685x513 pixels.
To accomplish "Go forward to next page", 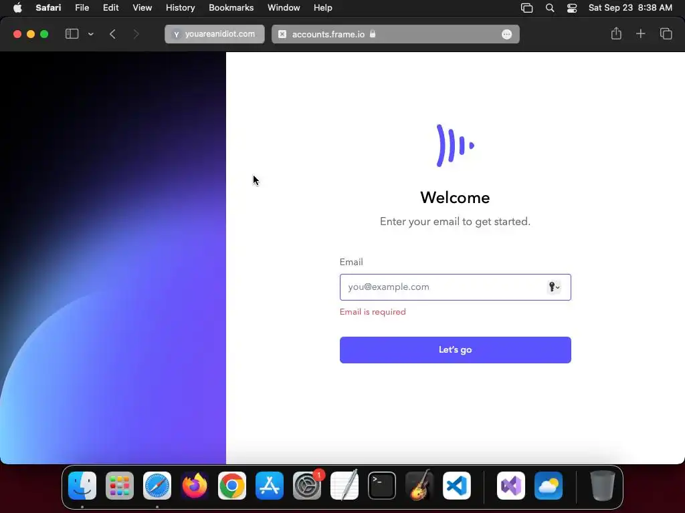I will point(136,34).
